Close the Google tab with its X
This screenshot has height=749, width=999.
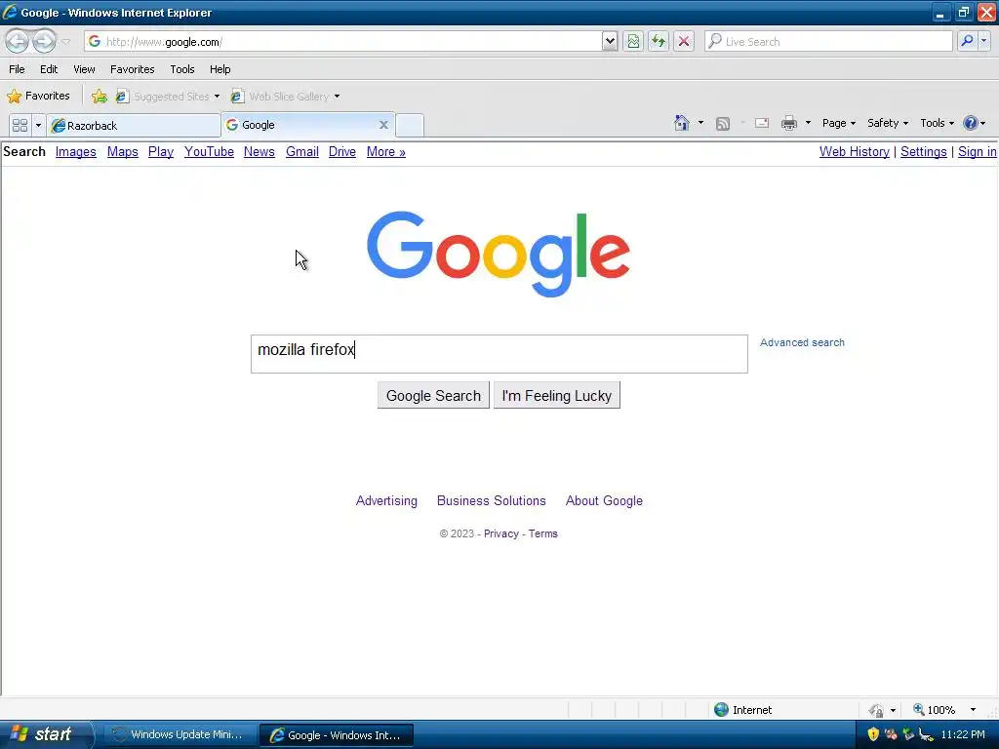383,125
